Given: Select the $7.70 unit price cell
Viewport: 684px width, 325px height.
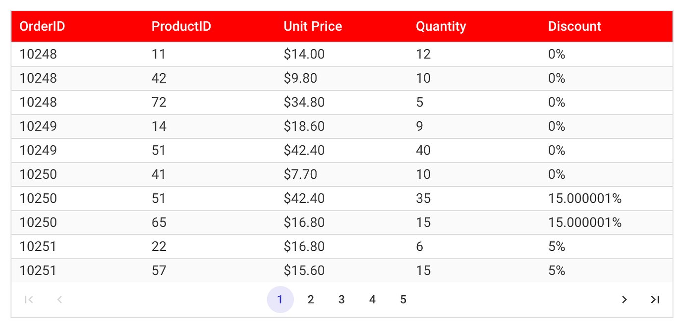Looking at the screenshot, I should coord(300,174).
